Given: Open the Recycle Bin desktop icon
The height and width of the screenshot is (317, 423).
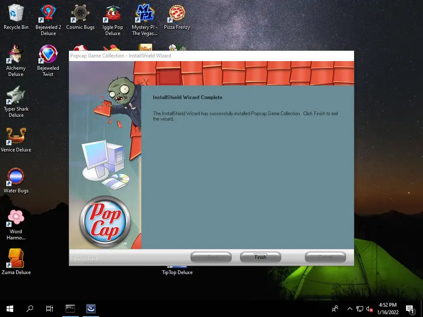Looking at the screenshot, I should point(16,17).
